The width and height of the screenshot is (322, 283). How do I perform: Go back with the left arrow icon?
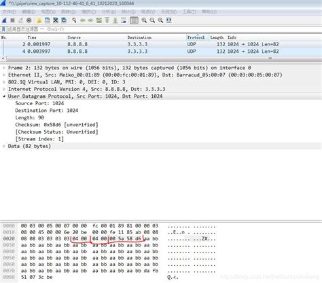(82, 20)
